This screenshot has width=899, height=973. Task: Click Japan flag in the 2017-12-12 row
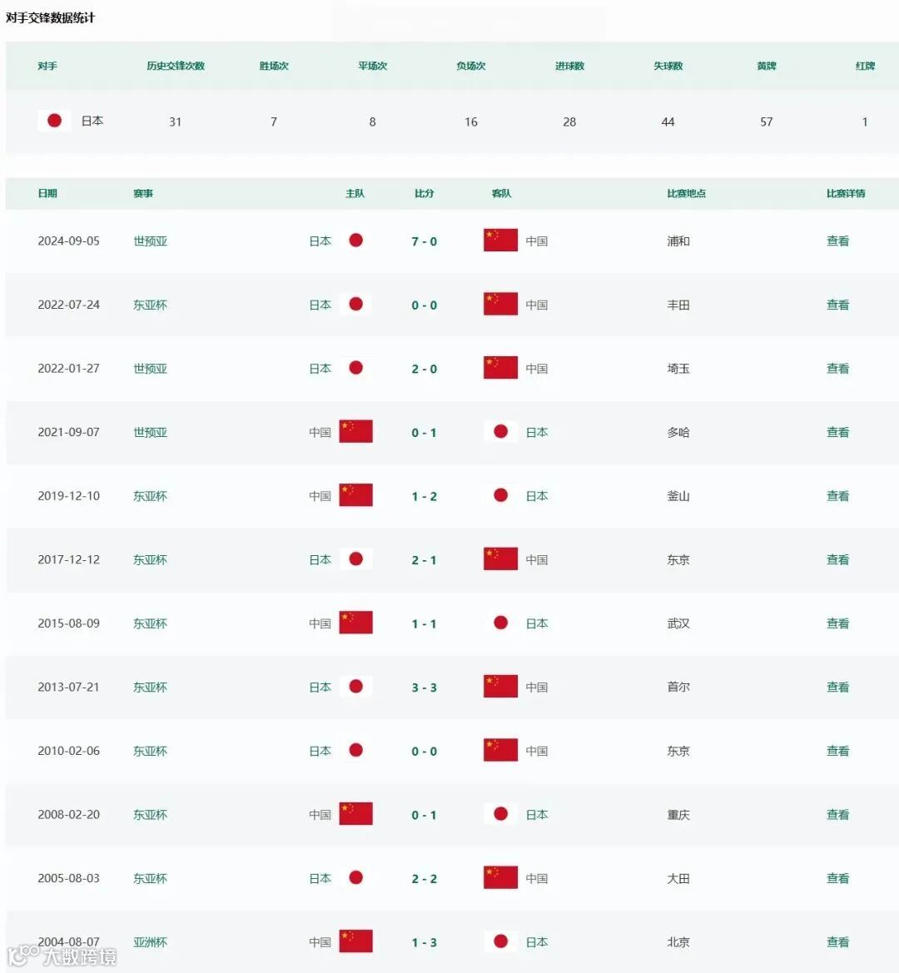[355, 559]
